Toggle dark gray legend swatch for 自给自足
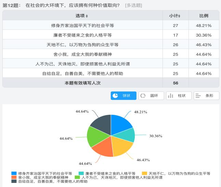This screenshot has height=187, width=221. (14, 182)
